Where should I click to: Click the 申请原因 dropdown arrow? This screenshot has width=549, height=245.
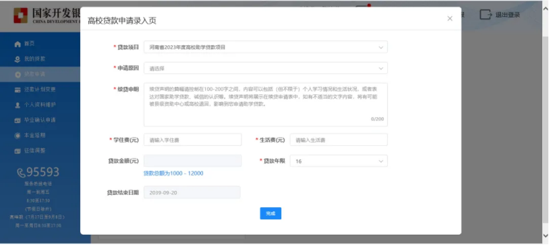pos(380,69)
